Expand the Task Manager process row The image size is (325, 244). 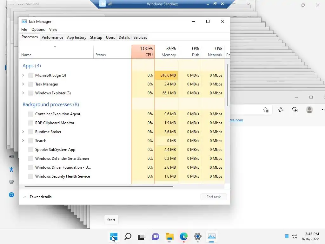coord(23,84)
